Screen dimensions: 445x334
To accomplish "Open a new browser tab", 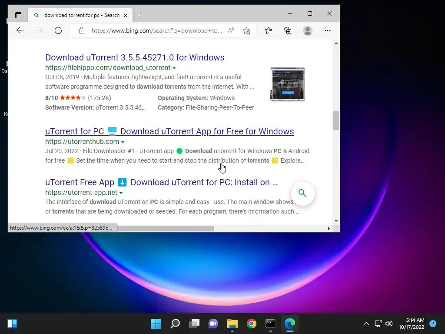I will 140,15.
